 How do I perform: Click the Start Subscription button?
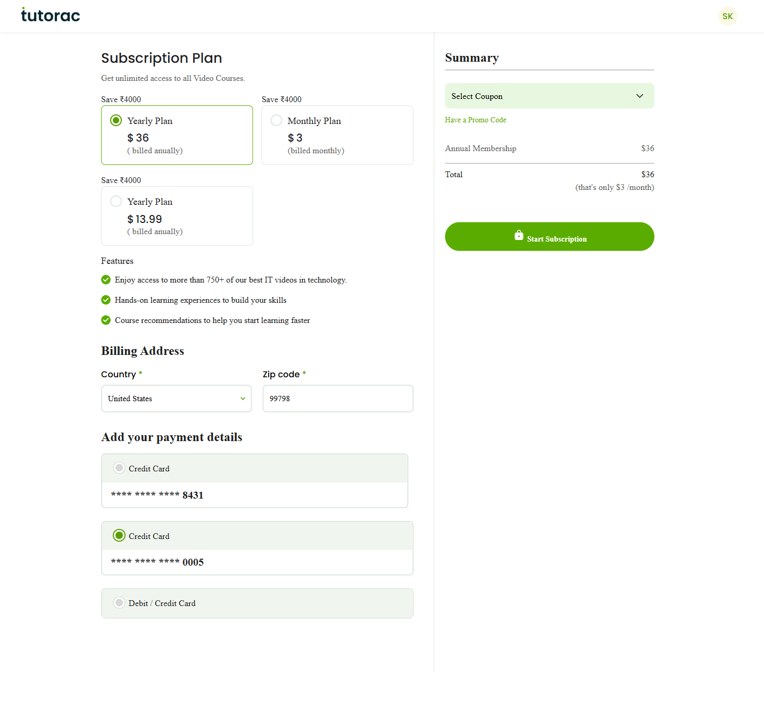click(550, 237)
